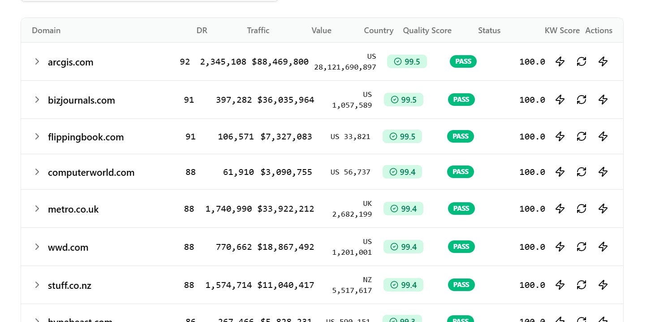Viewport: 655px width, 322px height.
Task: Click the Actions column header
Action: coord(599,30)
